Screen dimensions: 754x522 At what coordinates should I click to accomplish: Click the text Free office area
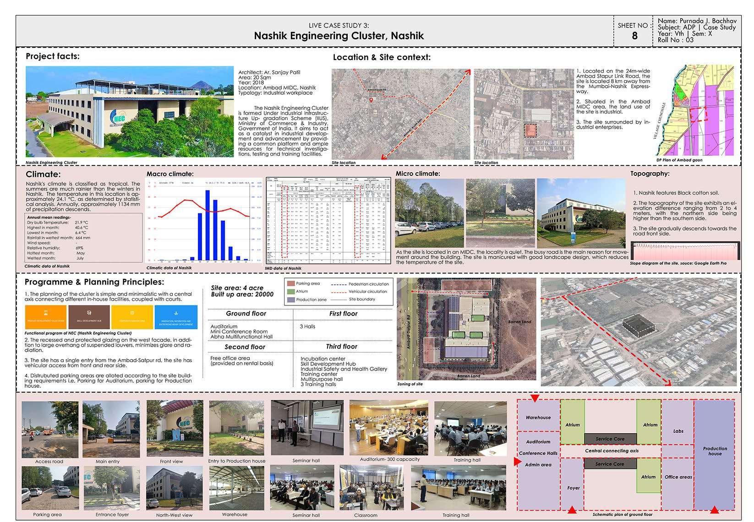[x=230, y=358]
